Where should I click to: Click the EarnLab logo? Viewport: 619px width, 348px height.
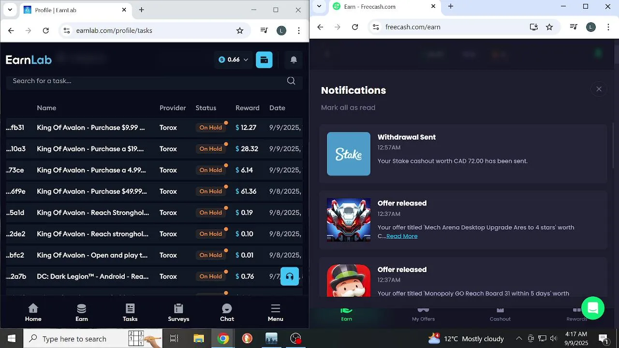click(29, 60)
